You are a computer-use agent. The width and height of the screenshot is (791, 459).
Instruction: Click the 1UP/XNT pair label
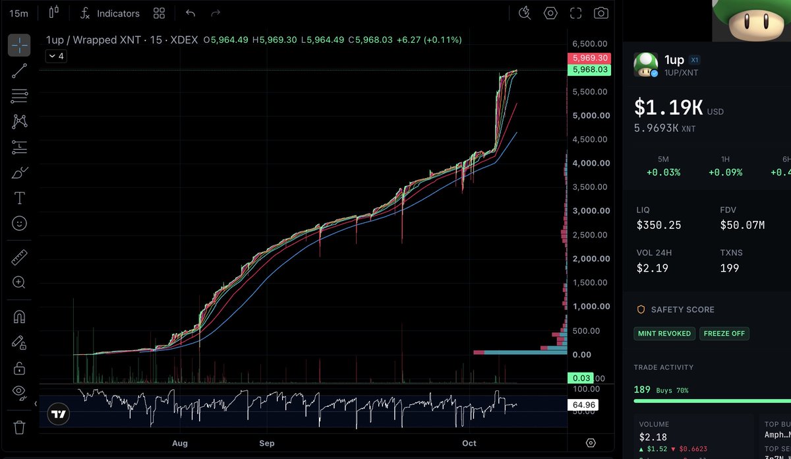pos(681,73)
